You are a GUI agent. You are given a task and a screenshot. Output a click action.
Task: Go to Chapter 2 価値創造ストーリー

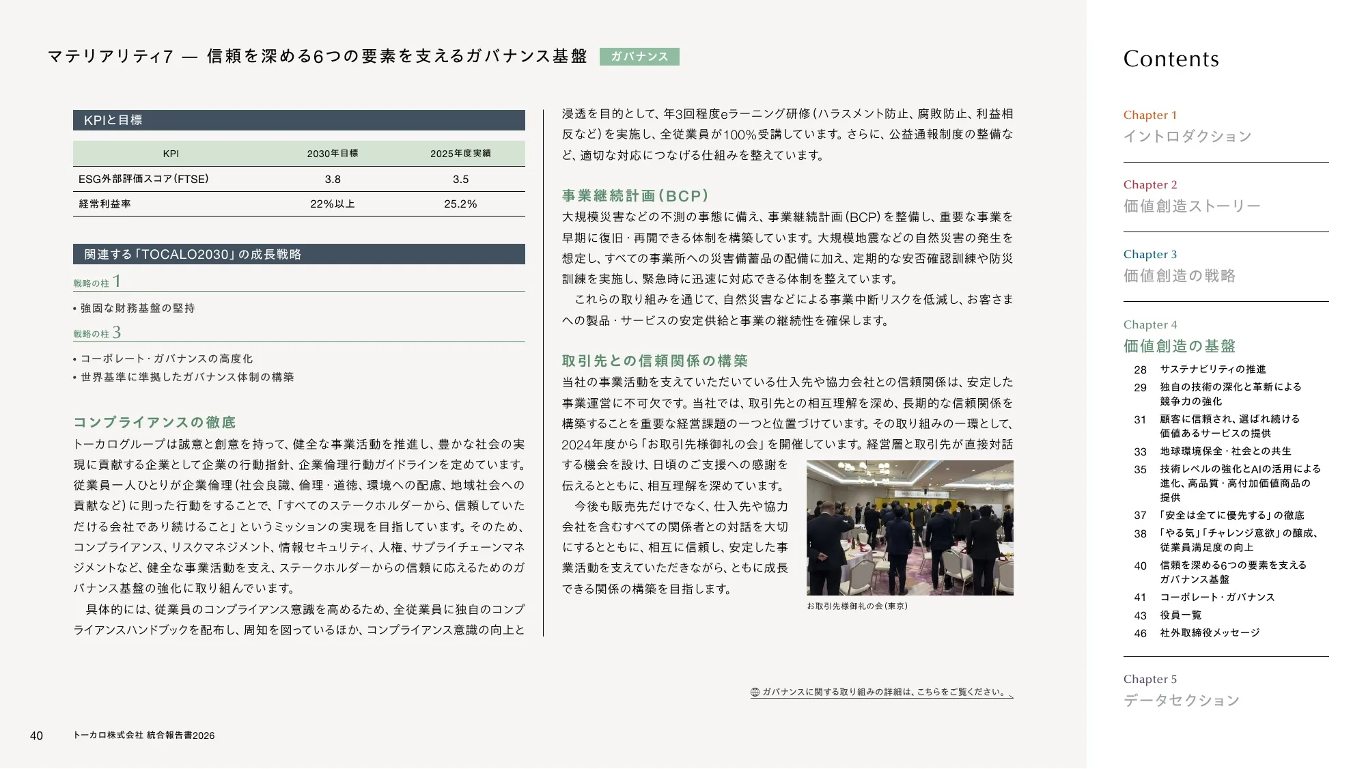pyautogui.click(x=1192, y=196)
